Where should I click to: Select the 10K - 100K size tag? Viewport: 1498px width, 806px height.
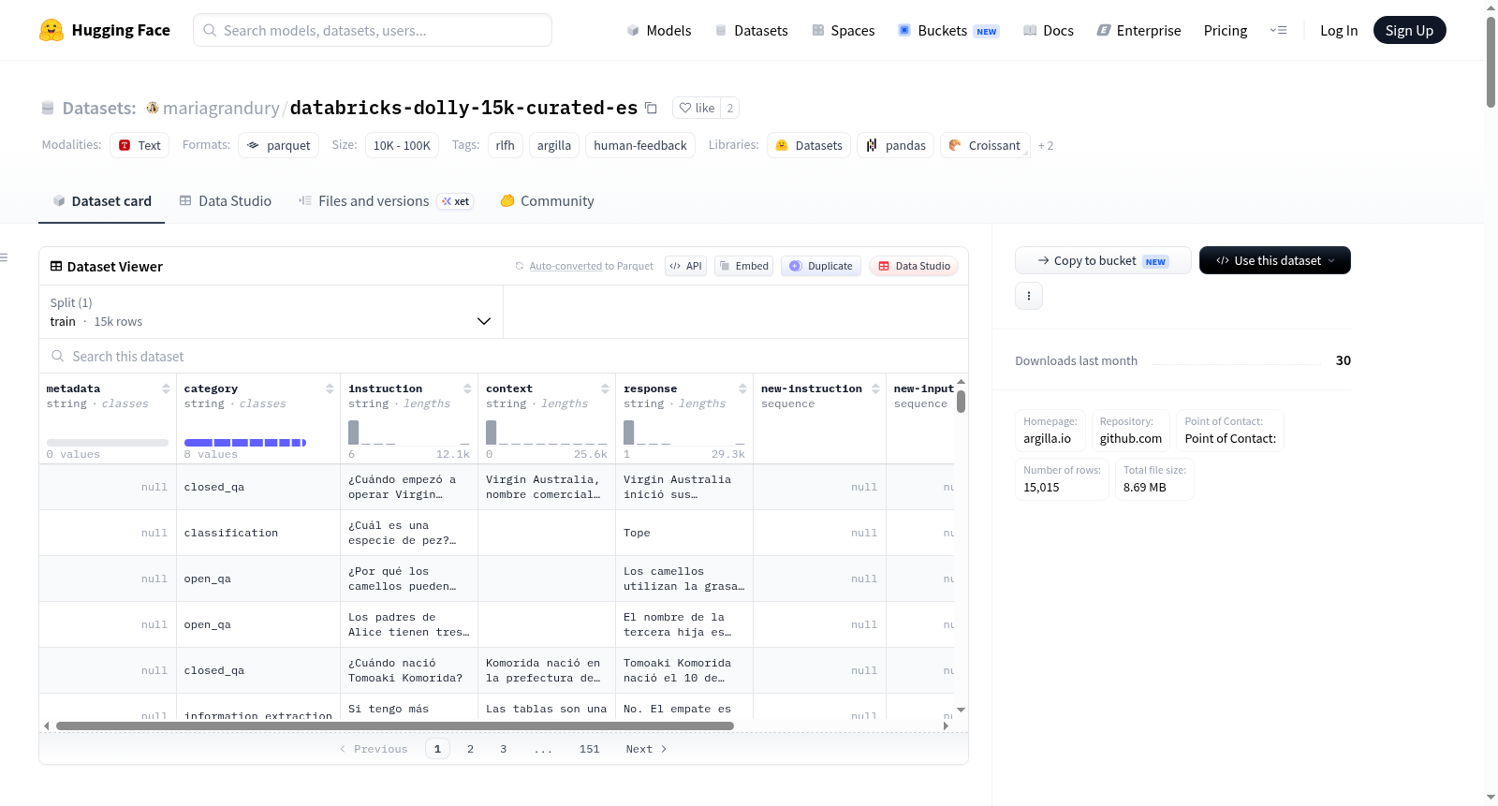click(x=402, y=145)
